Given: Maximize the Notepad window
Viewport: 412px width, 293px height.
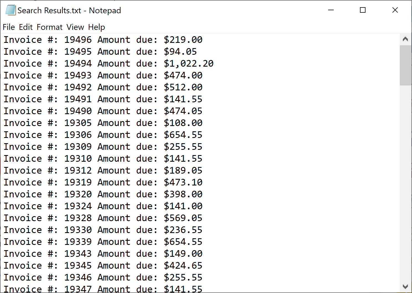Looking at the screenshot, I should 363,10.
